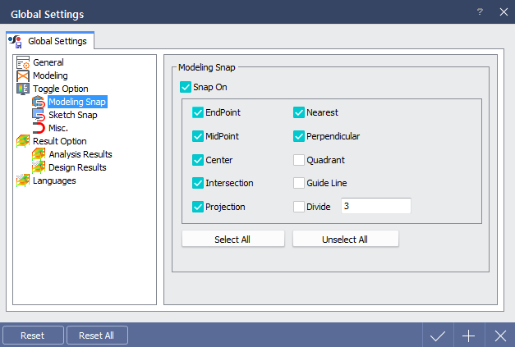Click the General settings icon in tree
Viewport: 515px width, 347px height.
[23, 62]
